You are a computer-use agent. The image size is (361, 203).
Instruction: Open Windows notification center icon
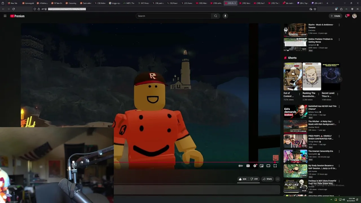(357, 200)
